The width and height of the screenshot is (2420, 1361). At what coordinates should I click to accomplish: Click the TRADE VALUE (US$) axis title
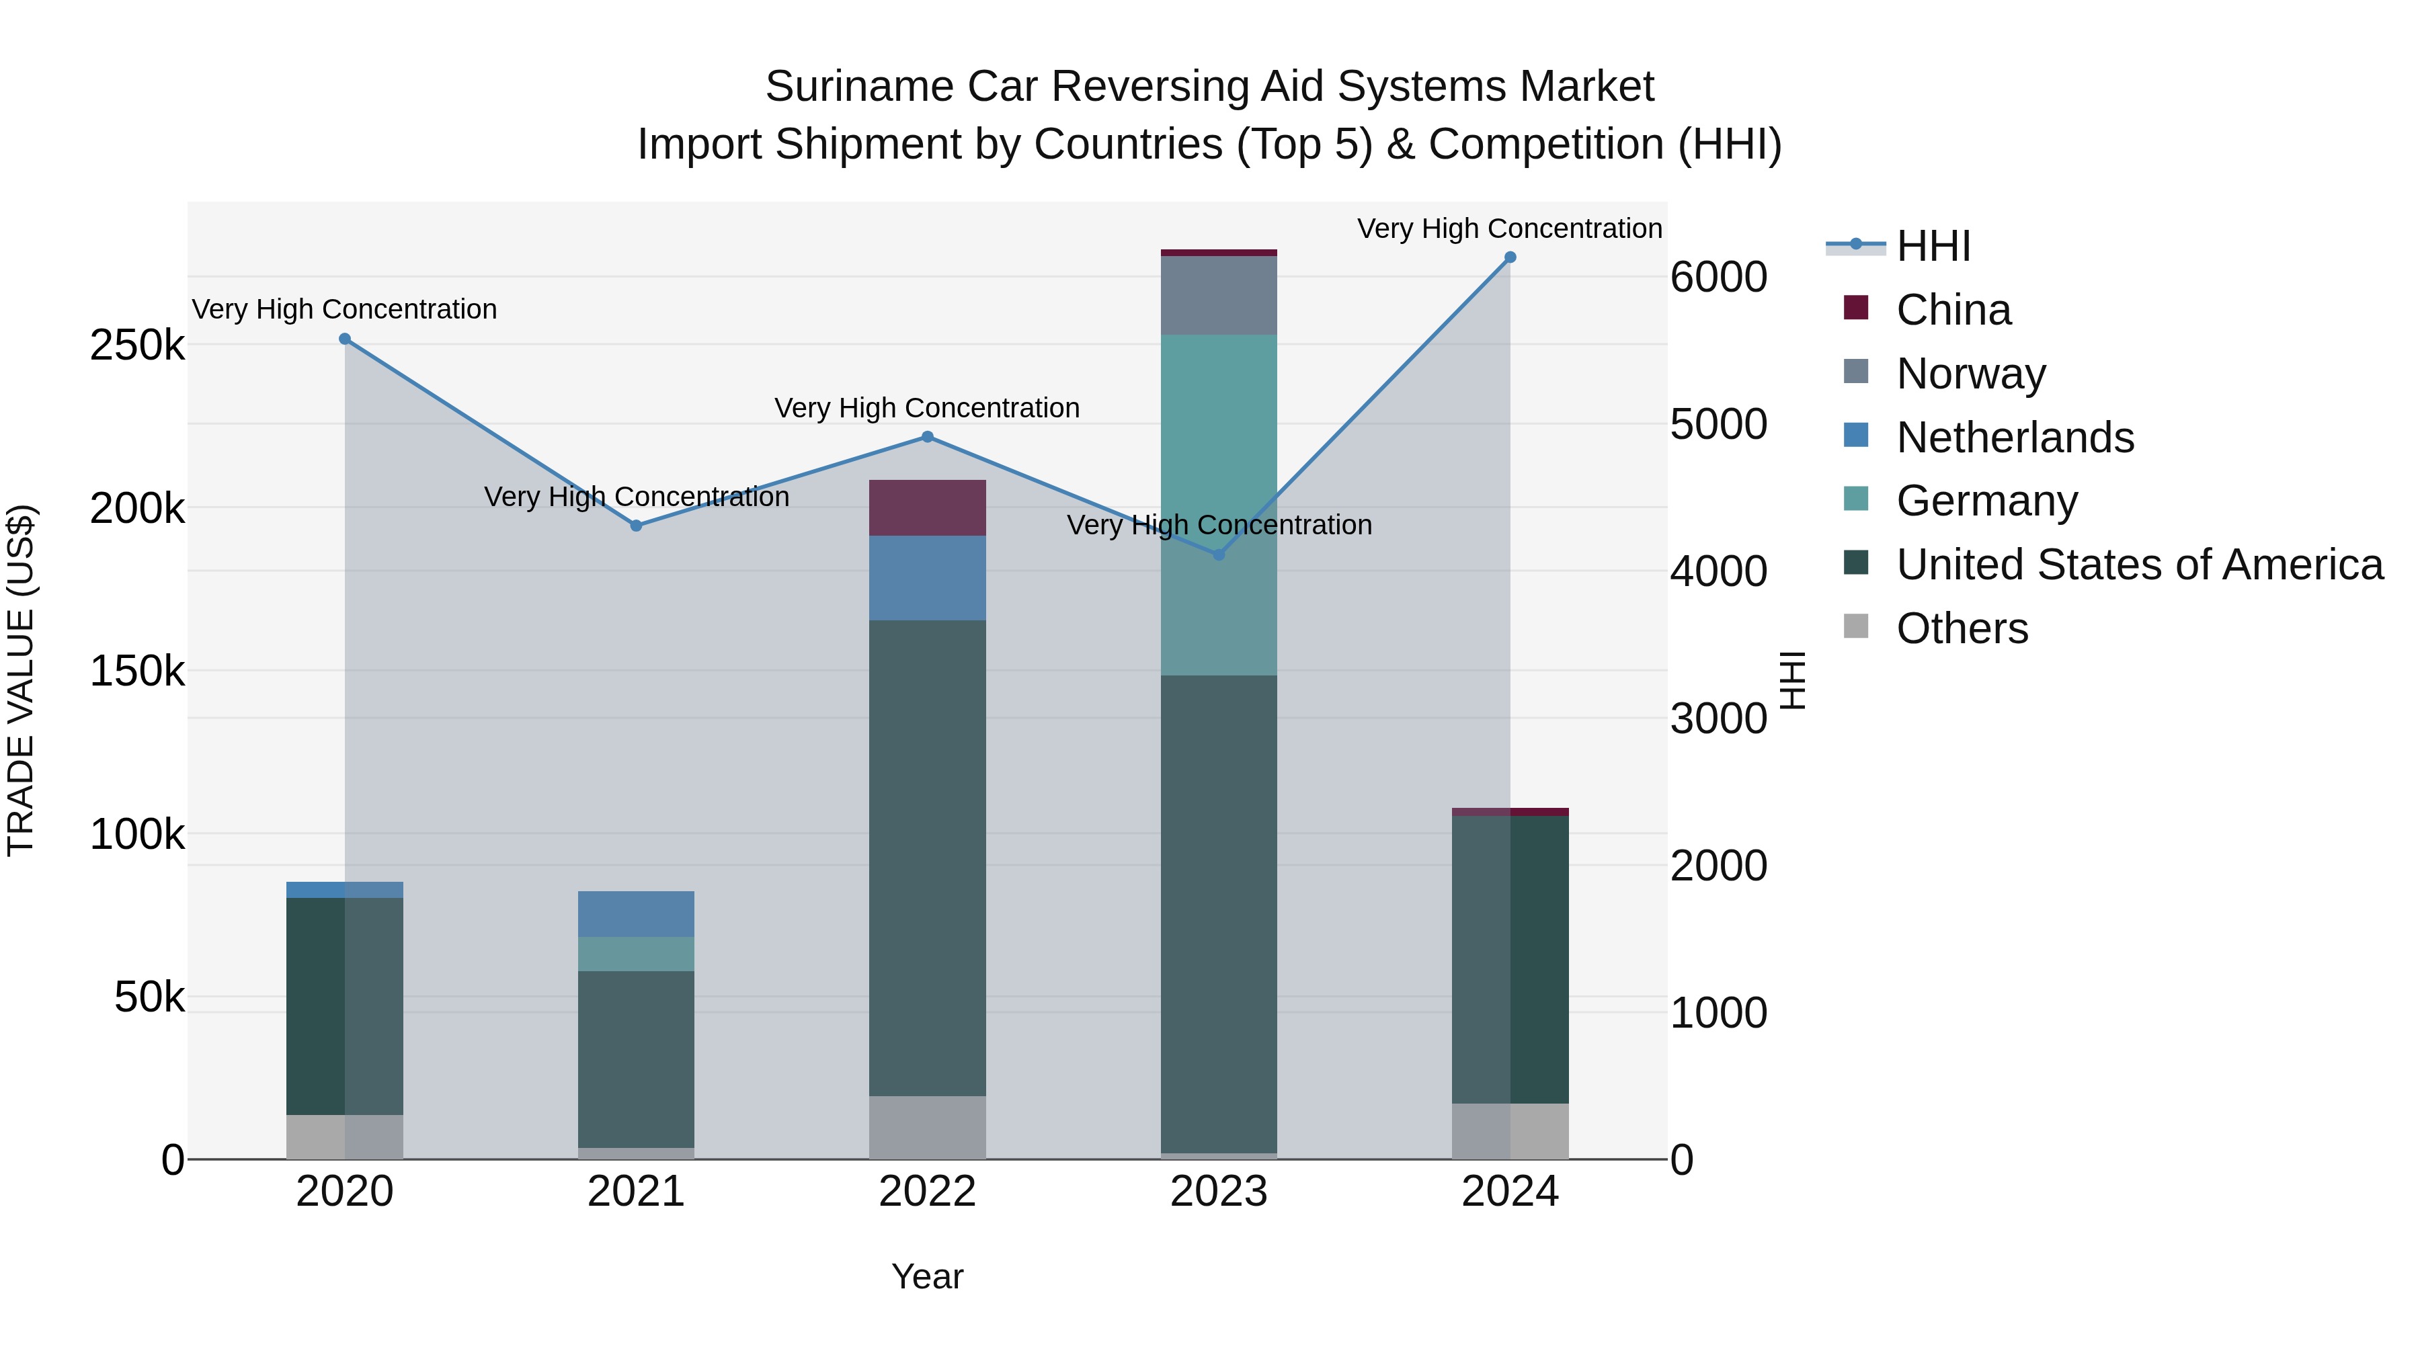point(21,680)
